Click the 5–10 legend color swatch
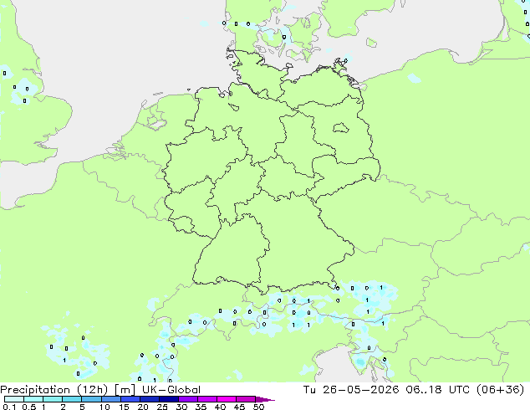The image size is (530, 410). point(91,399)
